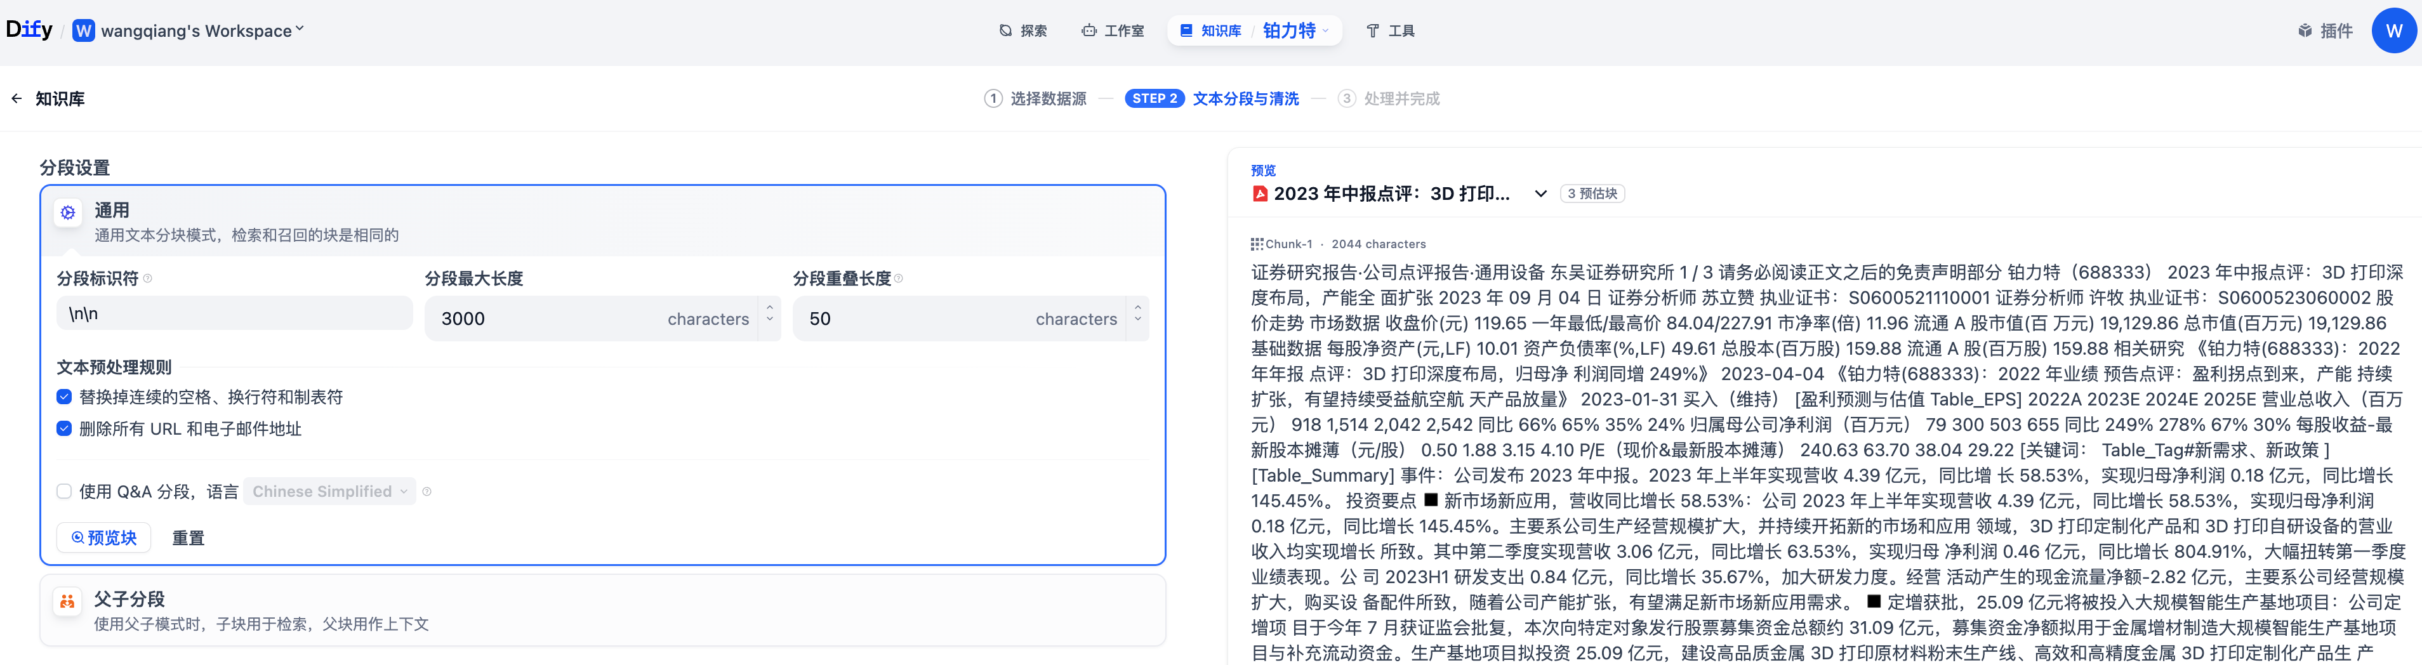Focus the \n\n delimiter input field
Image resolution: width=2422 pixels, height=665 pixels.
(x=234, y=313)
